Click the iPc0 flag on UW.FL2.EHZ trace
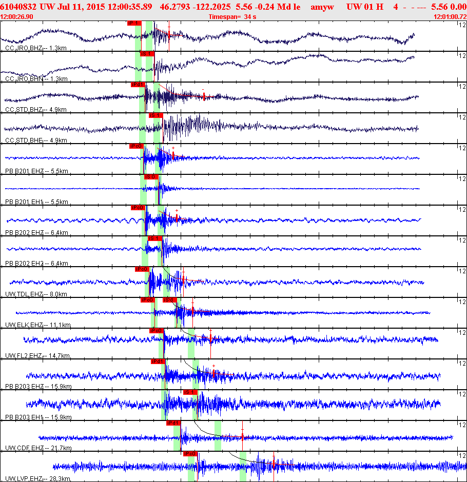The height and width of the screenshot is (482, 467). coord(157,330)
